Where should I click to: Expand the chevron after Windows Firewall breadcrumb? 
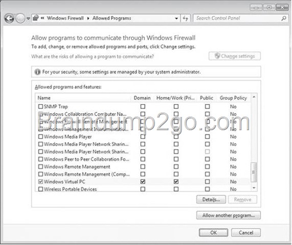click(x=88, y=18)
